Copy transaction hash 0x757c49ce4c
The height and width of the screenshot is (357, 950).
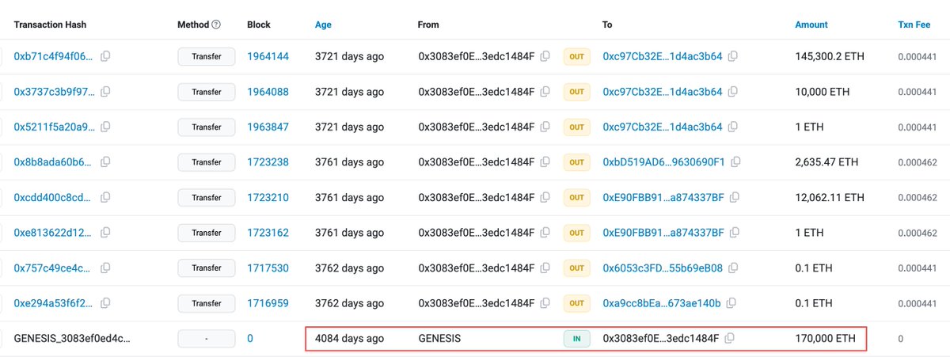pos(105,268)
